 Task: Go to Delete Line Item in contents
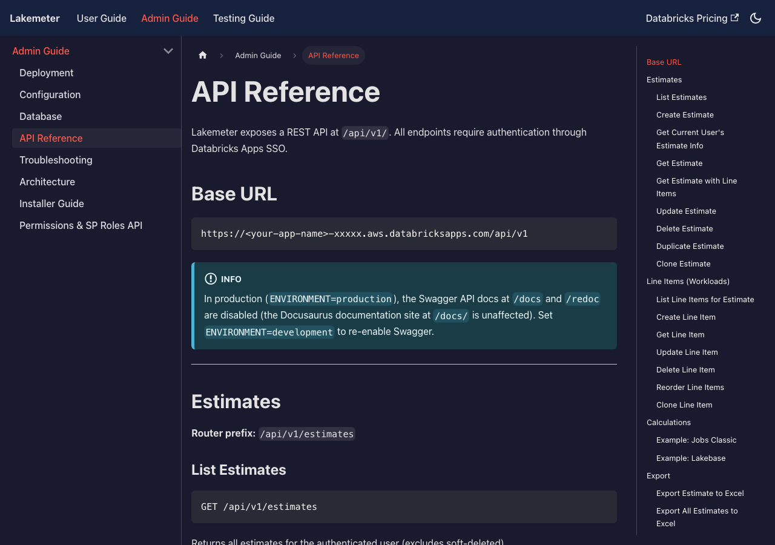[x=685, y=369]
